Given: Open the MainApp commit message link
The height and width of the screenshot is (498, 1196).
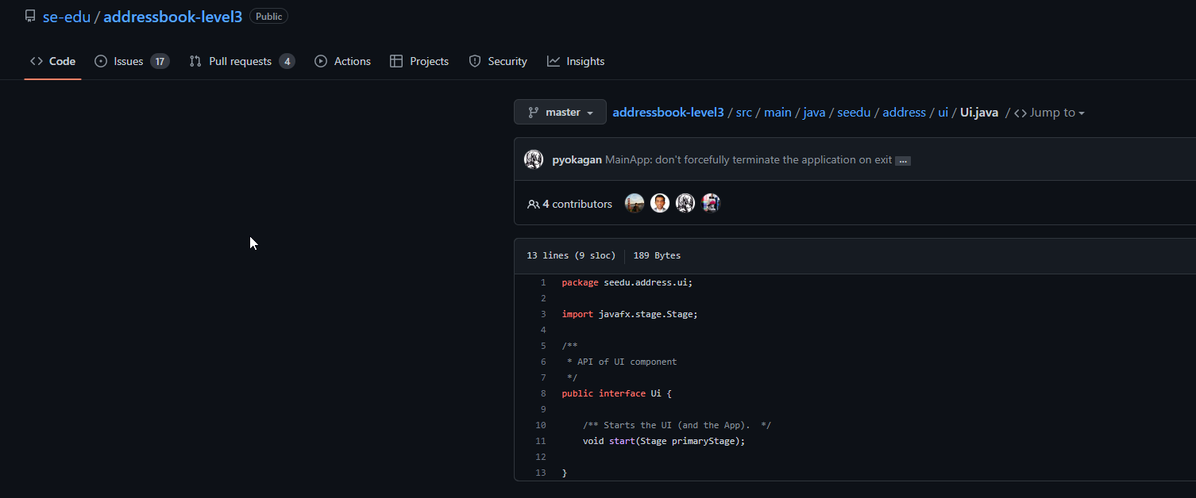Looking at the screenshot, I should (749, 159).
